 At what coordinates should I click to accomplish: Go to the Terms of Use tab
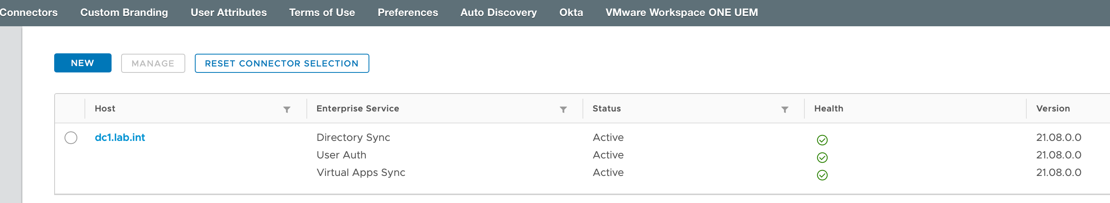coord(322,12)
